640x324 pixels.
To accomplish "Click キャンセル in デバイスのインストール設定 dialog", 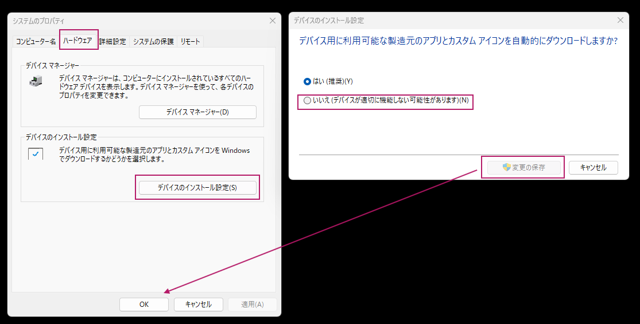I will coord(593,167).
